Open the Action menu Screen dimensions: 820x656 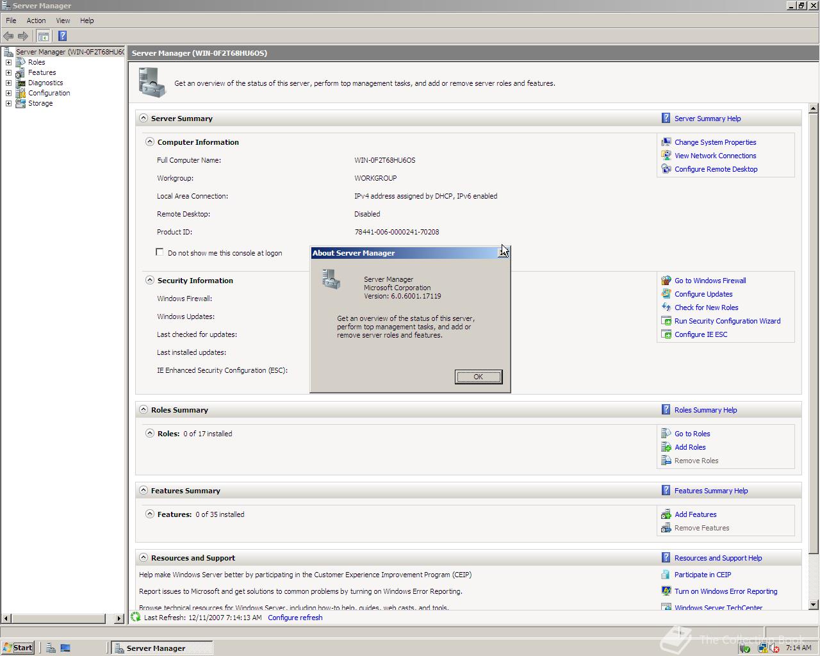click(36, 20)
